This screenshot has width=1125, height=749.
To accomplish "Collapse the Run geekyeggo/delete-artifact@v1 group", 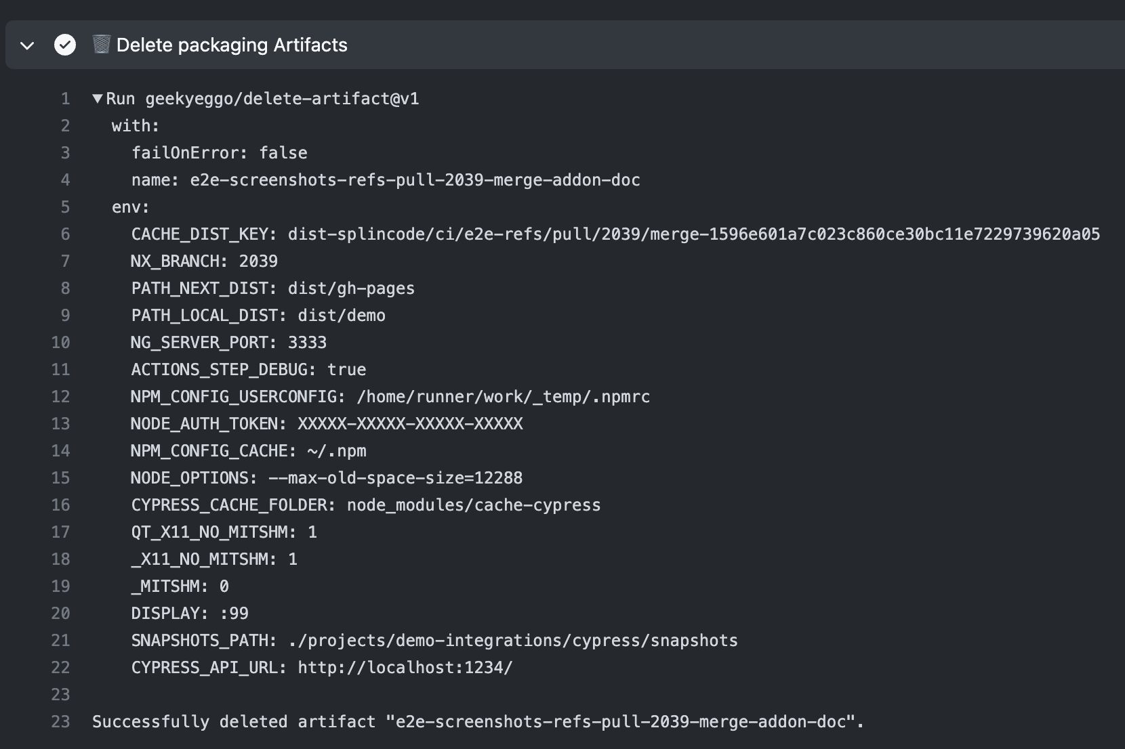I will [x=98, y=98].
